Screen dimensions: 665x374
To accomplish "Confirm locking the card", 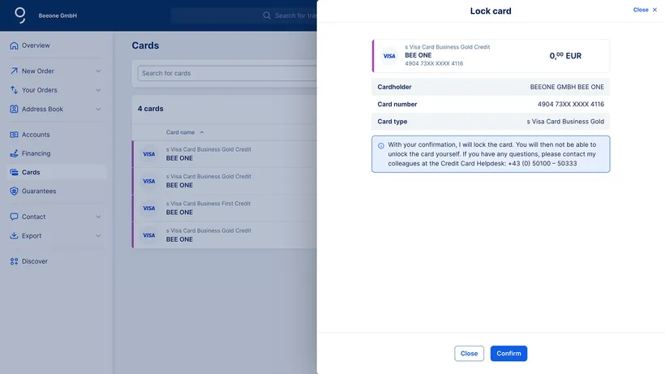I will 508,353.
